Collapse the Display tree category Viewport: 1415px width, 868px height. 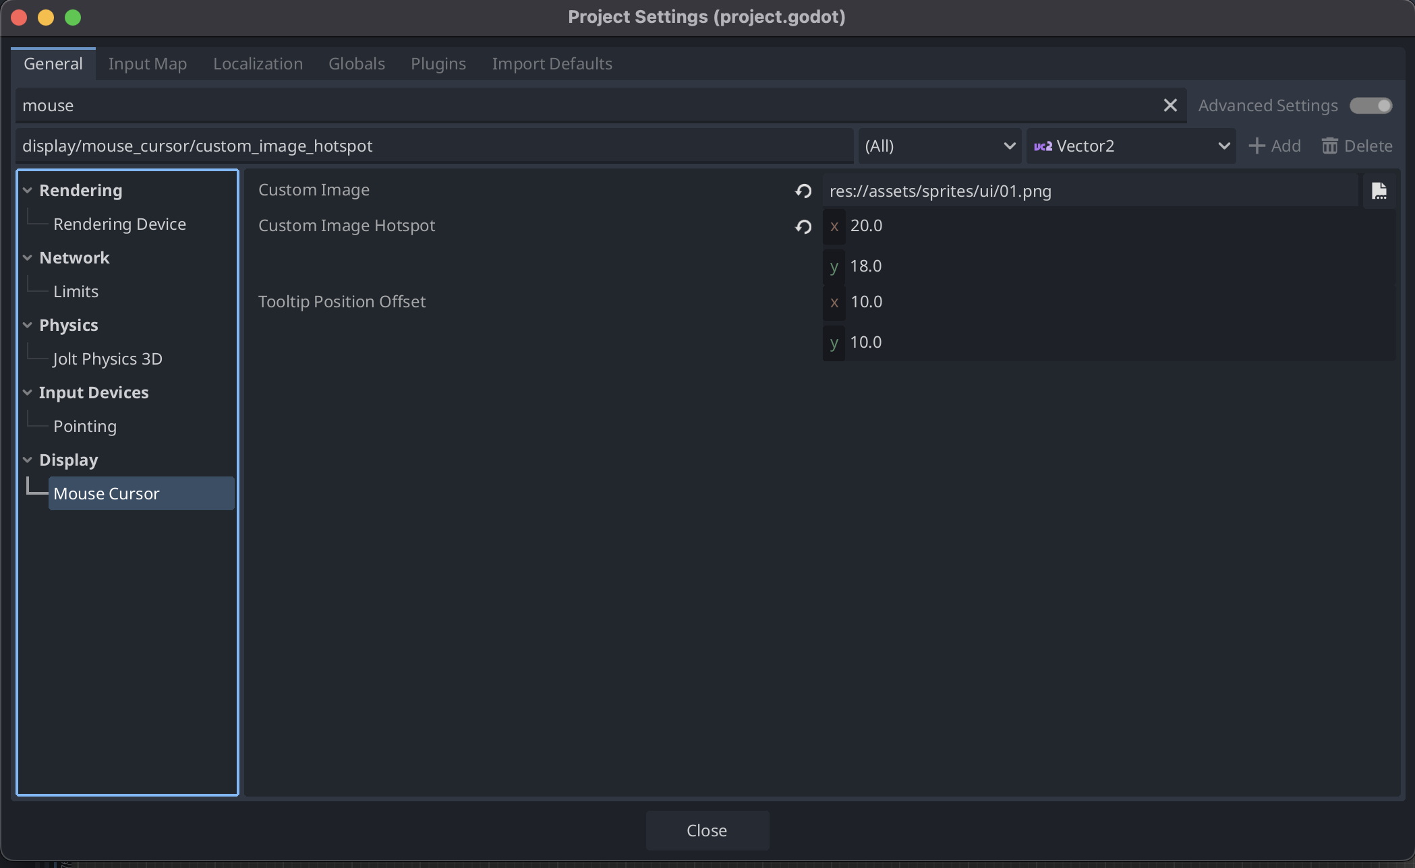(x=28, y=460)
